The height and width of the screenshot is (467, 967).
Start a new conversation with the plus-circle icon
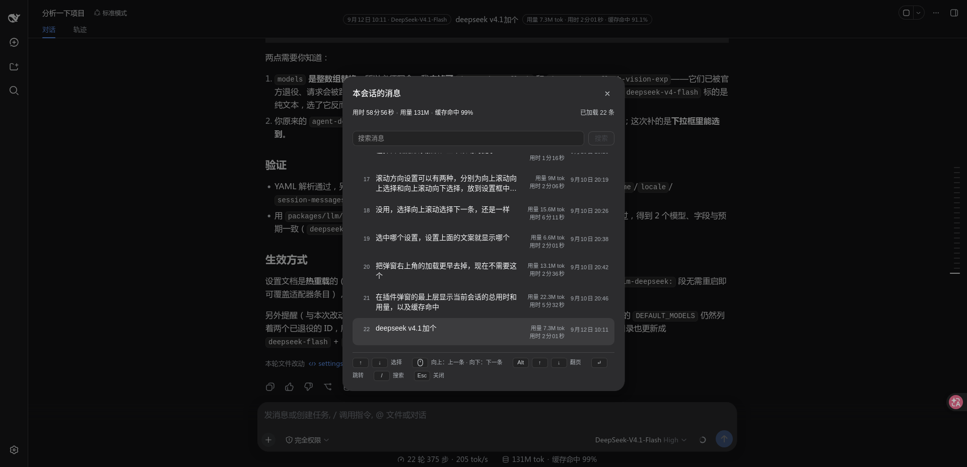14,42
